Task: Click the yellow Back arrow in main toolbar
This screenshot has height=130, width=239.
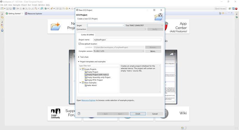Action: coord(67,9)
